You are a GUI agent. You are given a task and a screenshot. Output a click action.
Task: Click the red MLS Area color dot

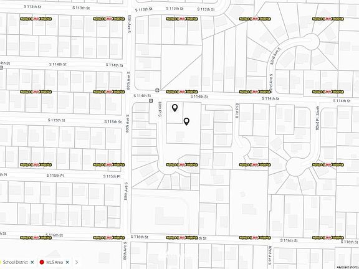pyautogui.click(x=42, y=262)
